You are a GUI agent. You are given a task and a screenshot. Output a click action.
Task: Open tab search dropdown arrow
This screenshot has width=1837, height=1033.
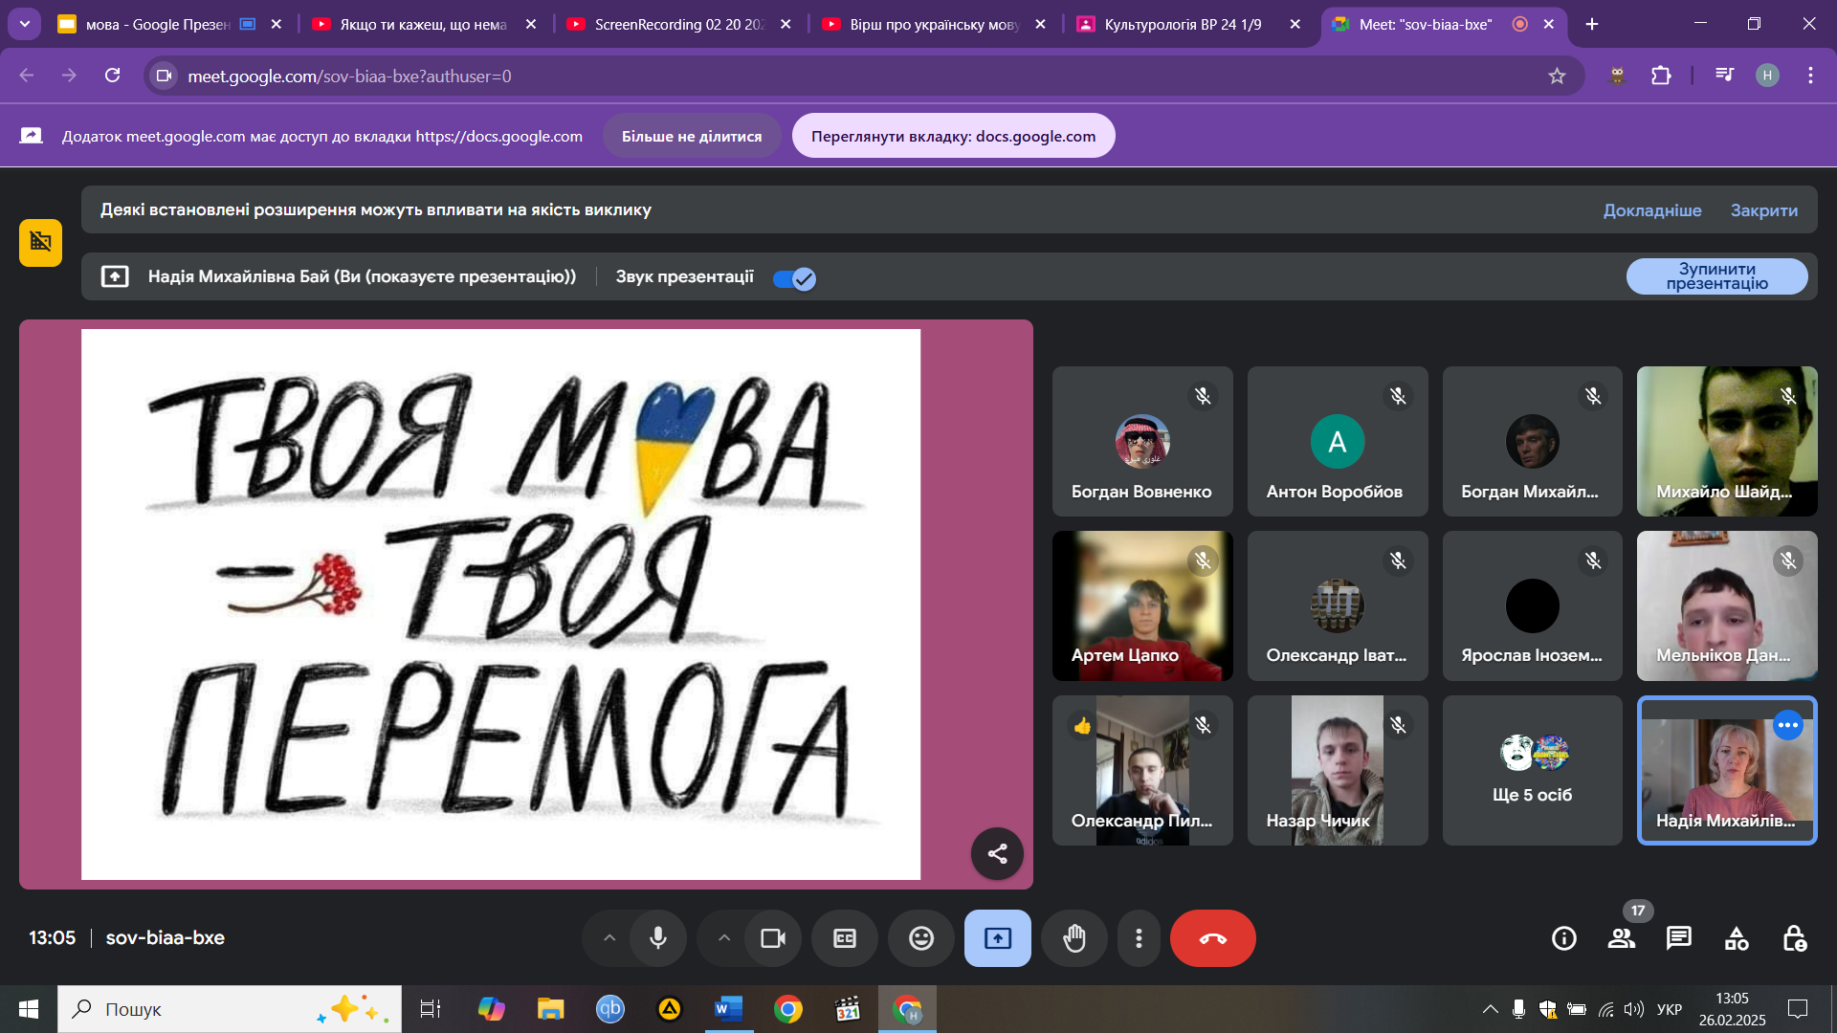point(24,24)
